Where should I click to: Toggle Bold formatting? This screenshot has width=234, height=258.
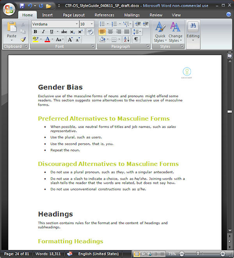tap(35, 32)
